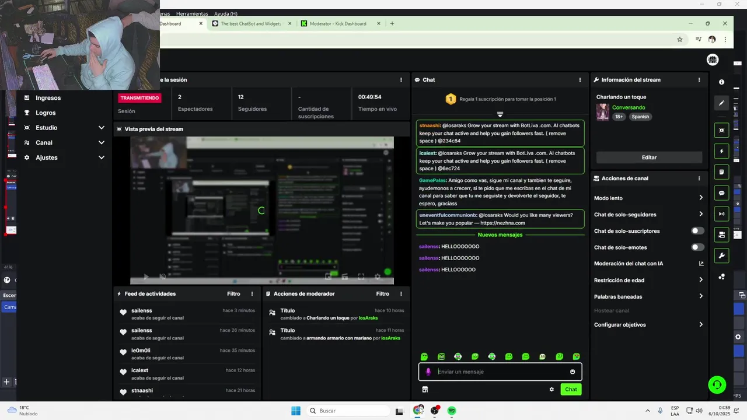Pick the last emote in the quick emote row

coord(576,356)
